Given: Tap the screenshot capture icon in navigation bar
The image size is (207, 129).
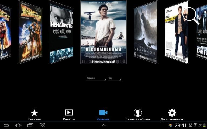Looking at the screenshot, I should tap(42, 125).
